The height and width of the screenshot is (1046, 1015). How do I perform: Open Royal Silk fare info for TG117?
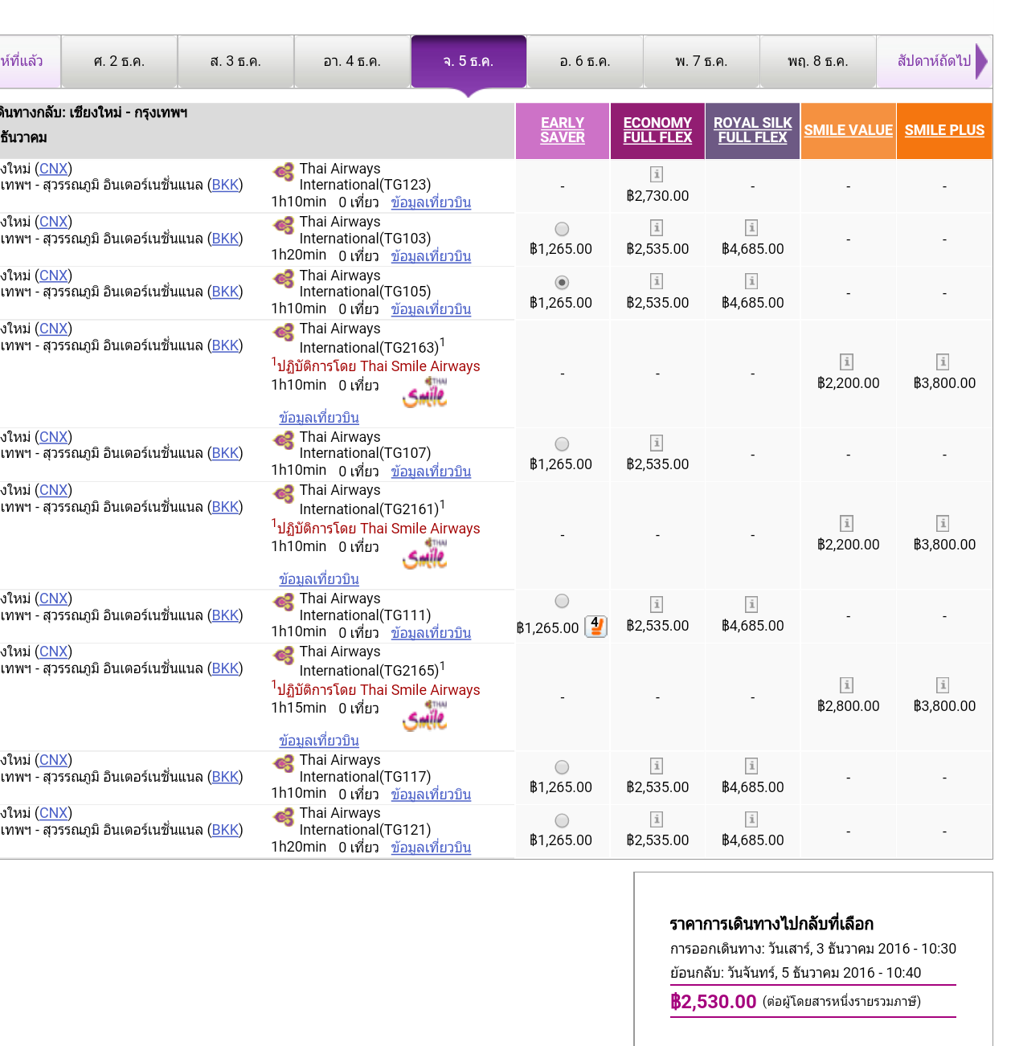tap(751, 766)
